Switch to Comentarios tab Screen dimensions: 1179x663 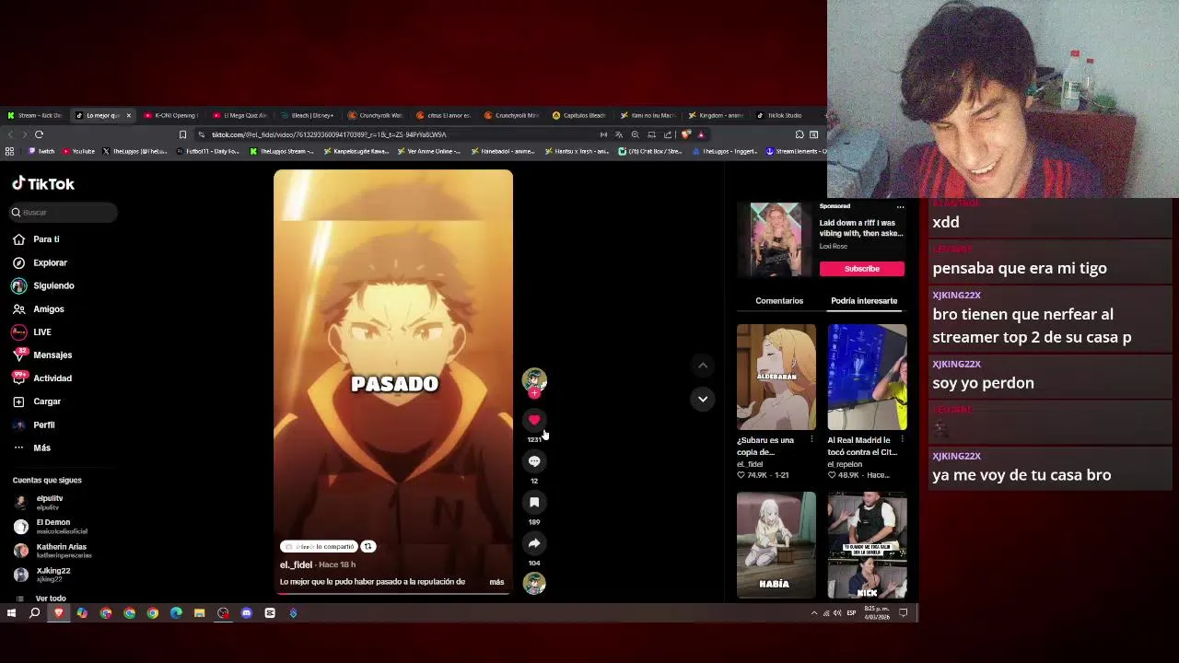pyautogui.click(x=779, y=301)
